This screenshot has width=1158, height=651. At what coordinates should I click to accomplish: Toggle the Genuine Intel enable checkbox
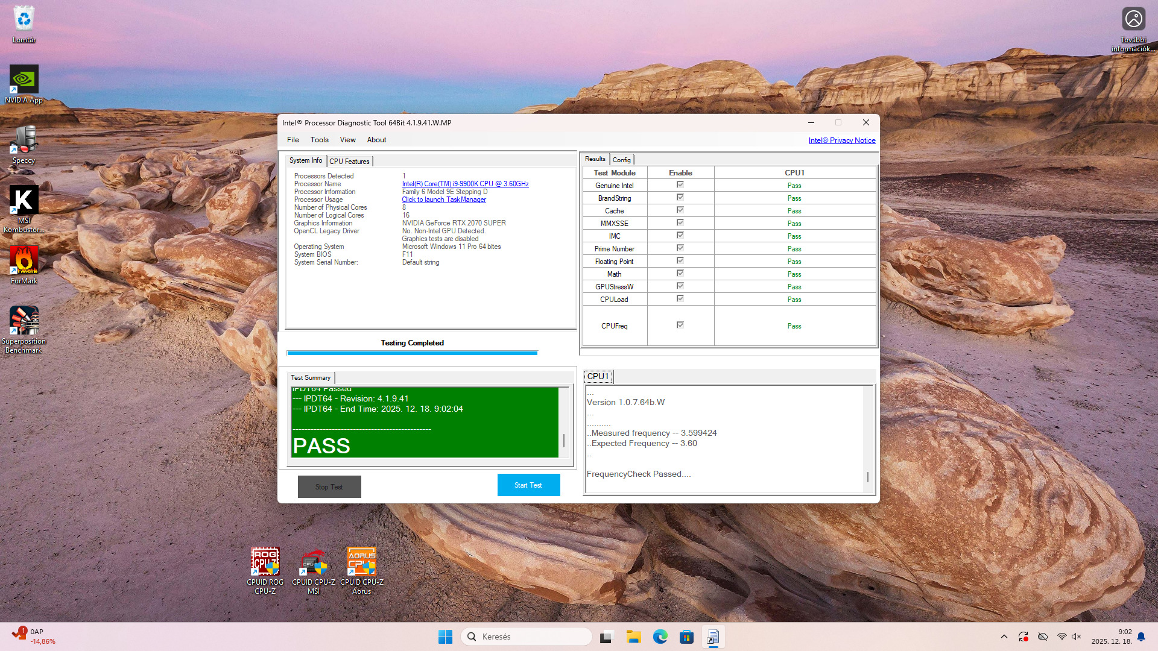coord(680,185)
